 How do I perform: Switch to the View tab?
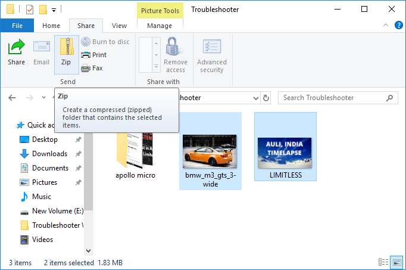pos(119,26)
